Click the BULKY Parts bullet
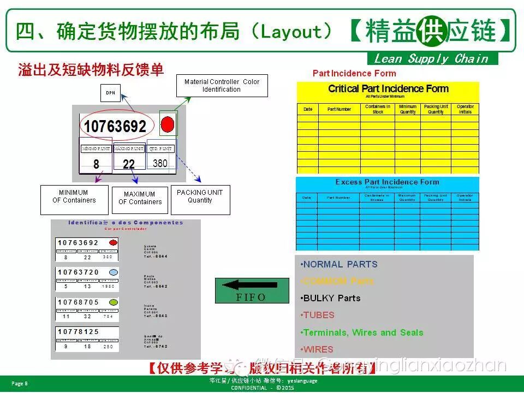The height and width of the screenshot is (393, 524). [x=330, y=298]
